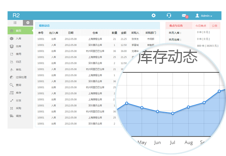Screen dimensions: 226x156
Task: Sort by 数量 column header
Action: coord(115,33)
